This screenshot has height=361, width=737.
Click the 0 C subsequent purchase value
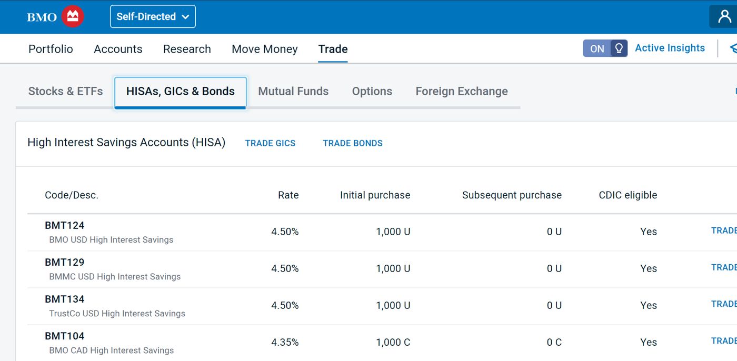[554, 342]
